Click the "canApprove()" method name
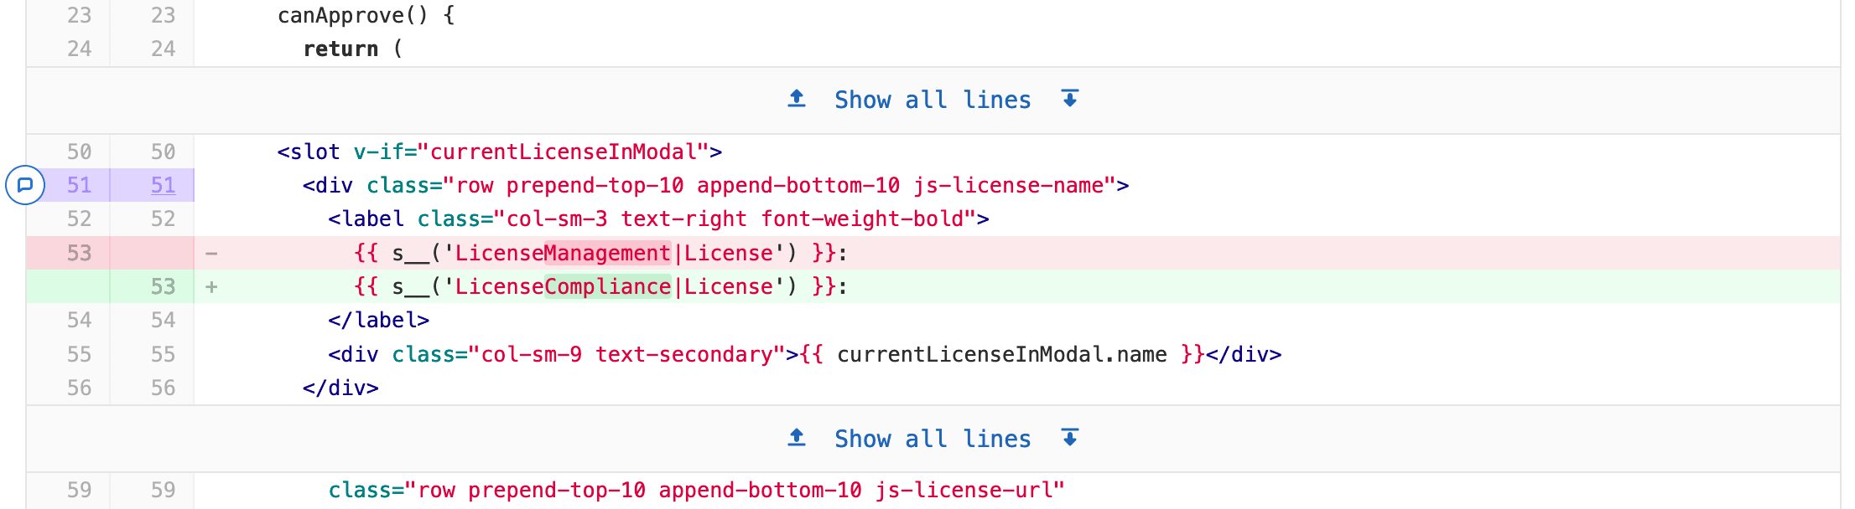The width and height of the screenshot is (1855, 509). (352, 15)
